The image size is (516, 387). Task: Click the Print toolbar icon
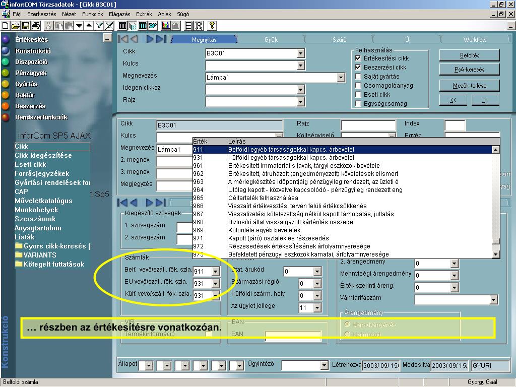point(36,26)
